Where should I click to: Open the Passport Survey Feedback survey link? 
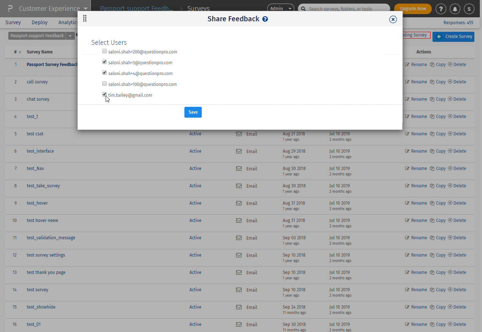[53, 65]
